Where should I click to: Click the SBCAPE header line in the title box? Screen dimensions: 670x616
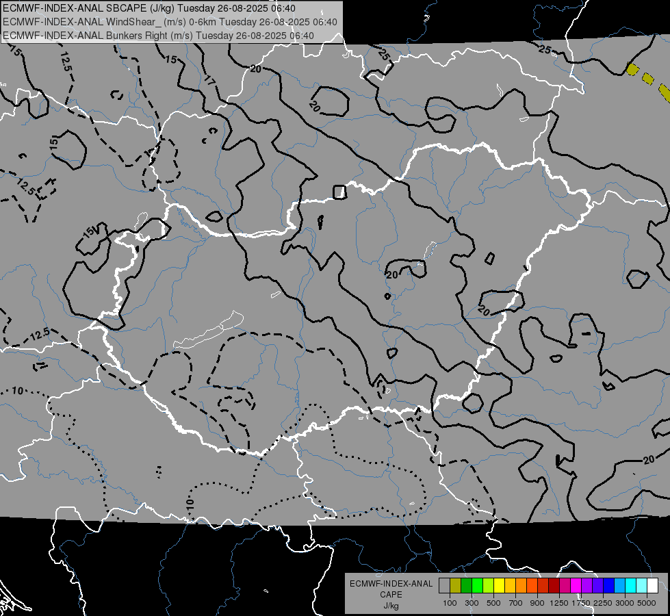pyautogui.click(x=149, y=8)
